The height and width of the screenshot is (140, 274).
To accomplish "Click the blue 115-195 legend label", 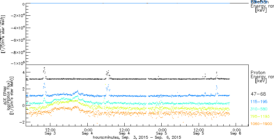I will point(259,102).
